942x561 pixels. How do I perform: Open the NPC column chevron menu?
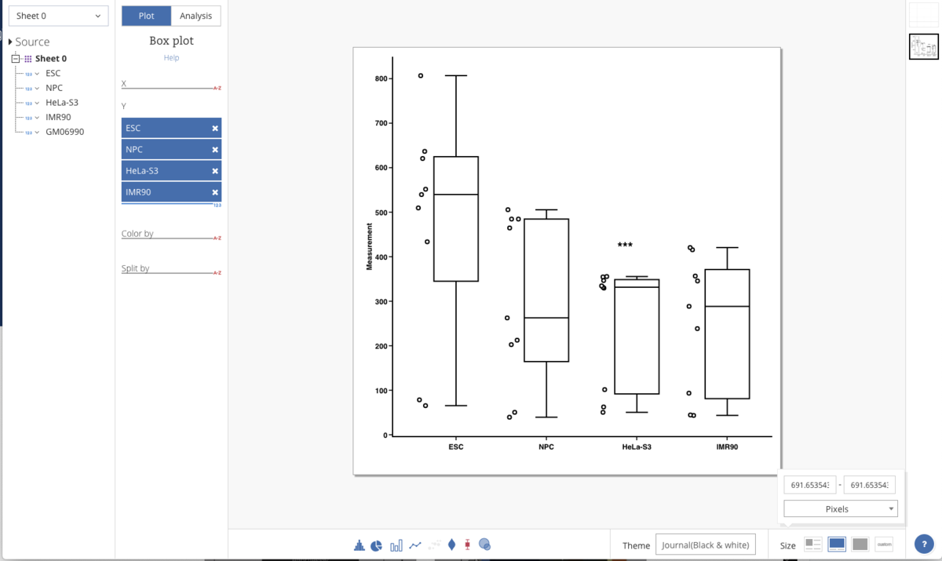[x=37, y=89]
